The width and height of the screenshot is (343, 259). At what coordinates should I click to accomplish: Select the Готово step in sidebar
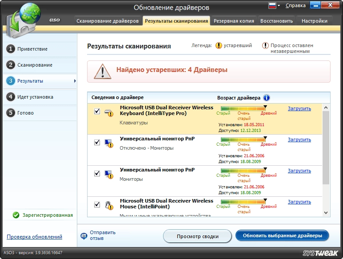pyautogui.click(x=40, y=113)
